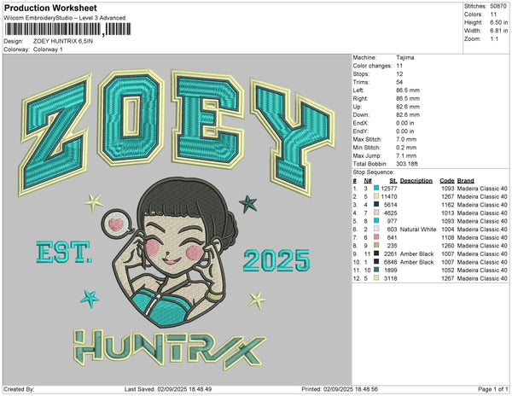Click the 'N#' column header
512x396 pixels.
pyautogui.click(x=368, y=181)
